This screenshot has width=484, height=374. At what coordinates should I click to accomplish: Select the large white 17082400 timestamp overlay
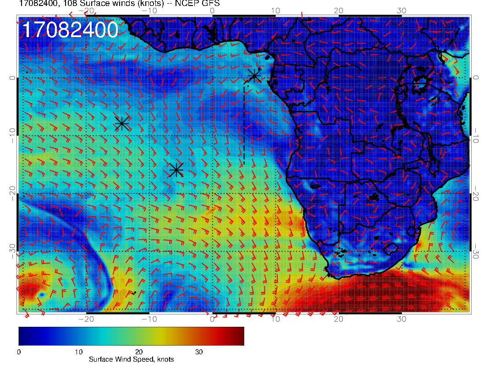point(70,30)
